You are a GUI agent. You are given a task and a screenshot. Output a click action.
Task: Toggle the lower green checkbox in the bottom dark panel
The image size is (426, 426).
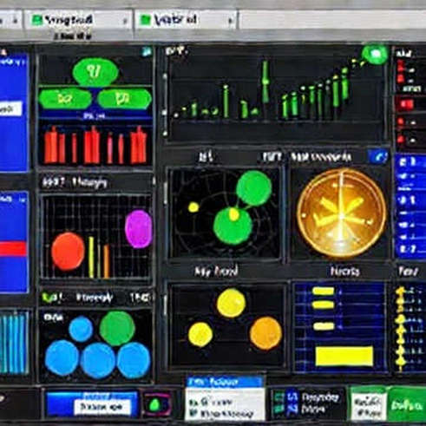pyautogui.click(x=279, y=409)
